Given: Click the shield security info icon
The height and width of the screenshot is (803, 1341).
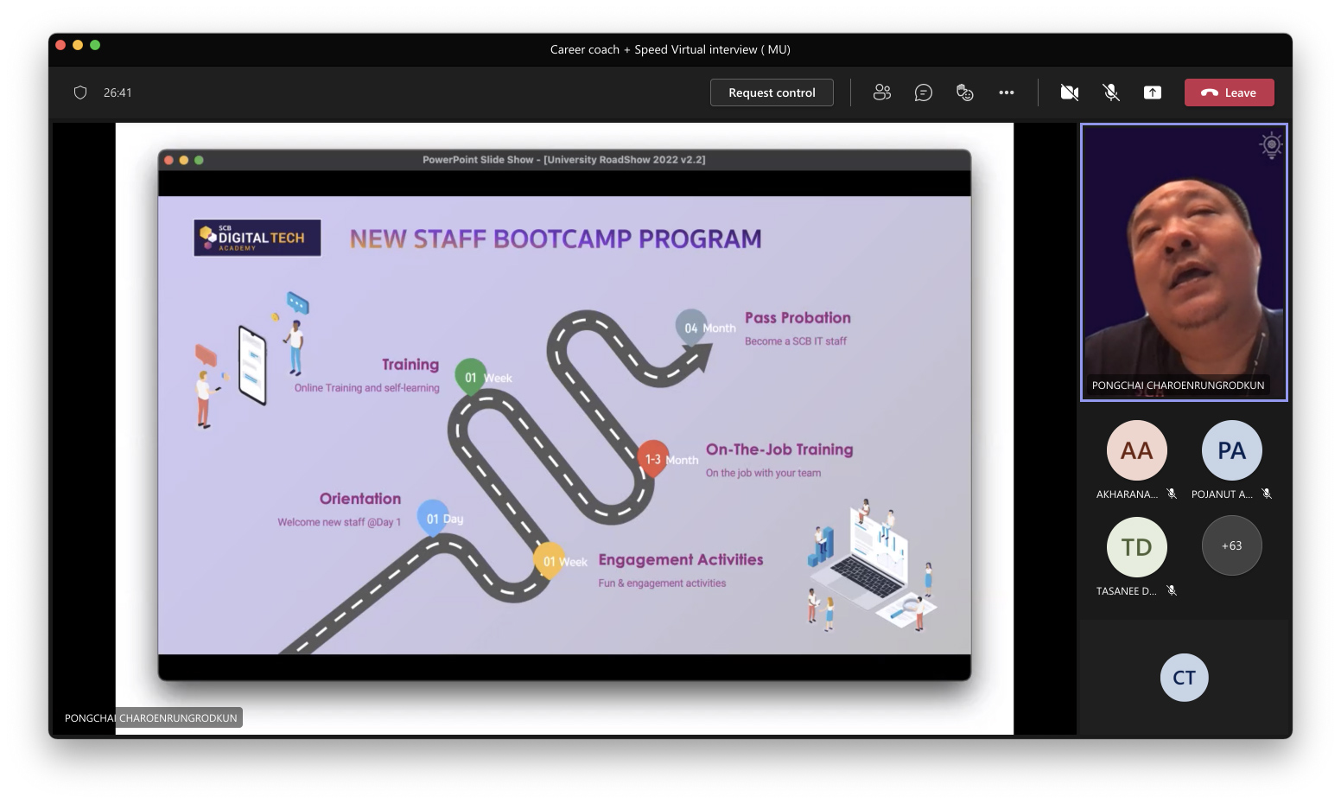Looking at the screenshot, I should point(80,92).
